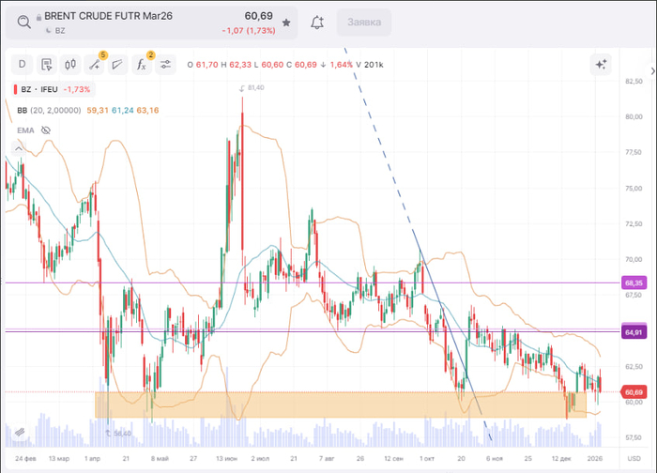Select the EMA indicator label
The image size is (657, 473).
pyautogui.click(x=25, y=130)
